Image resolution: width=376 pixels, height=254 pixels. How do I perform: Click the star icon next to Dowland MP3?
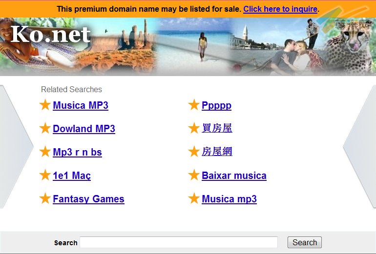coord(45,128)
